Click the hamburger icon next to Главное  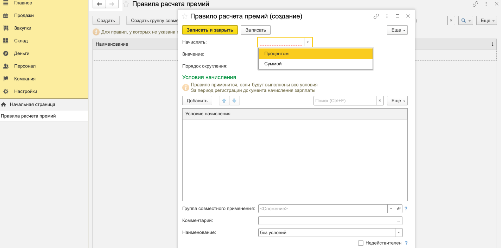[x=5, y=3]
